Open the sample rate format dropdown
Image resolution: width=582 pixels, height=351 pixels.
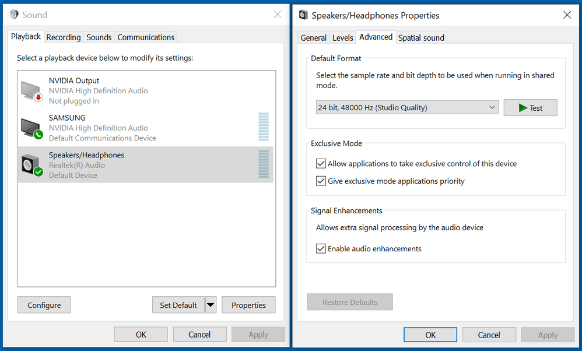(x=407, y=108)
